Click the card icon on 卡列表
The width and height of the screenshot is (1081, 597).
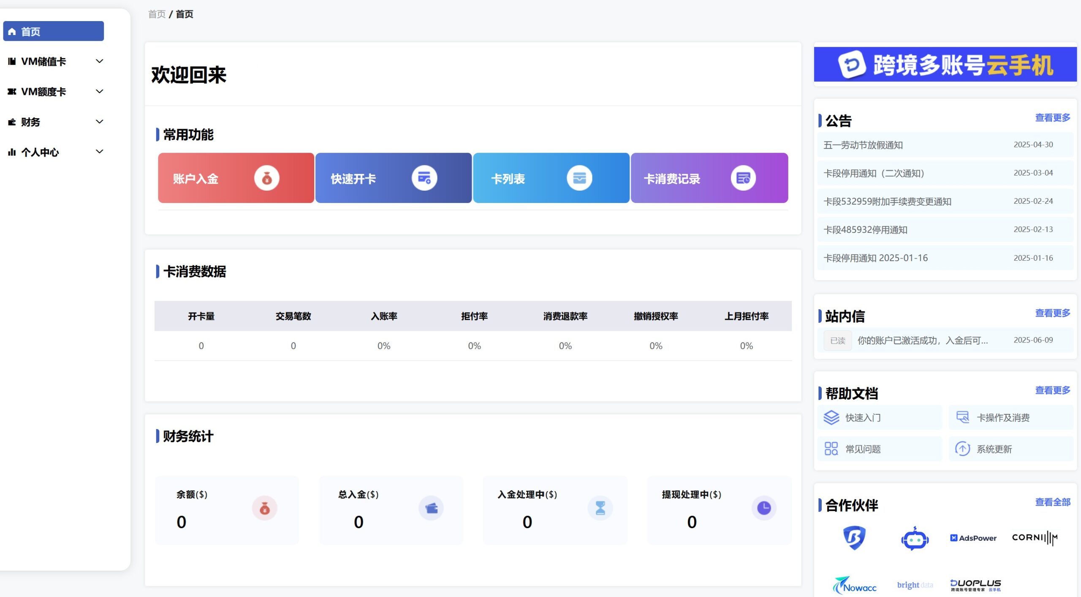579,178
